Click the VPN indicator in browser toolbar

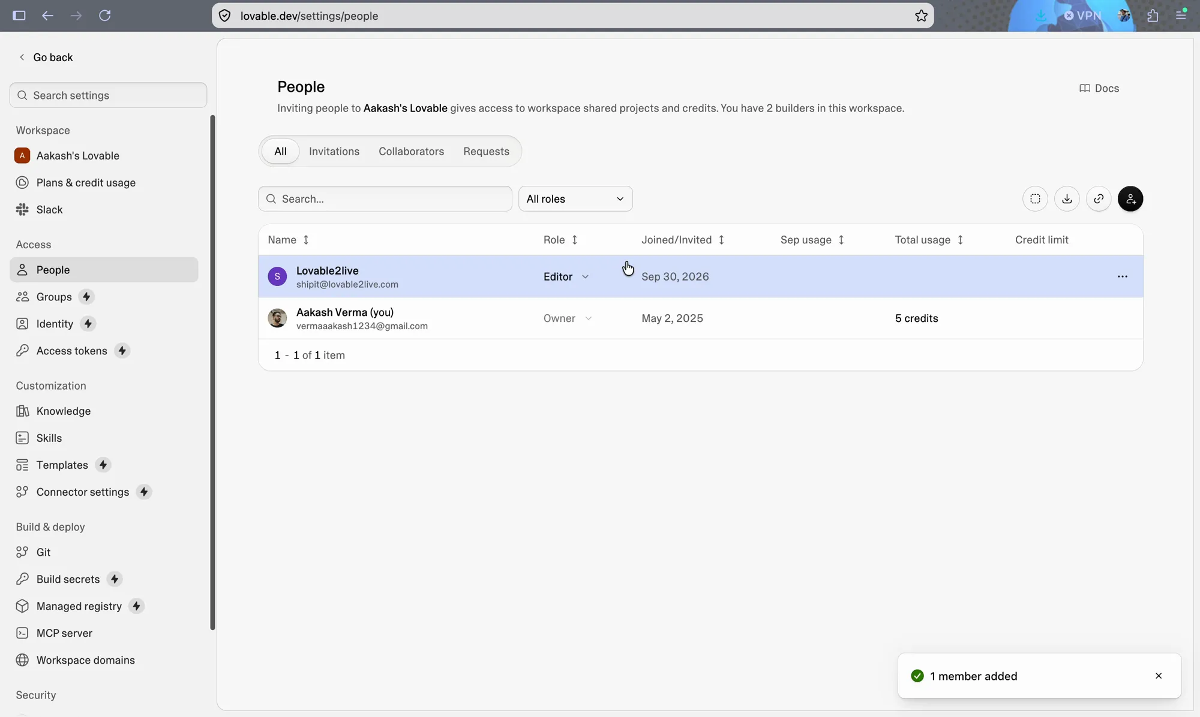[1083, 16]
